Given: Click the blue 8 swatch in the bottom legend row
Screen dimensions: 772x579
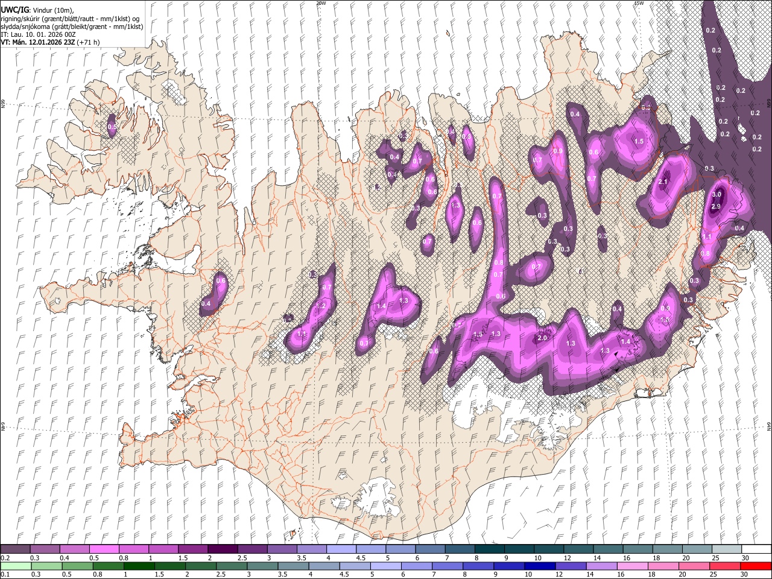Looking at the screenshot, I should point(478,566).
